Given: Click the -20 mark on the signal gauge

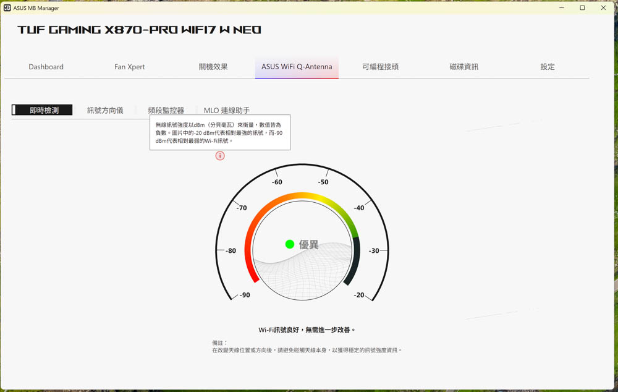Looking at the screenshot, I should 359,295.
